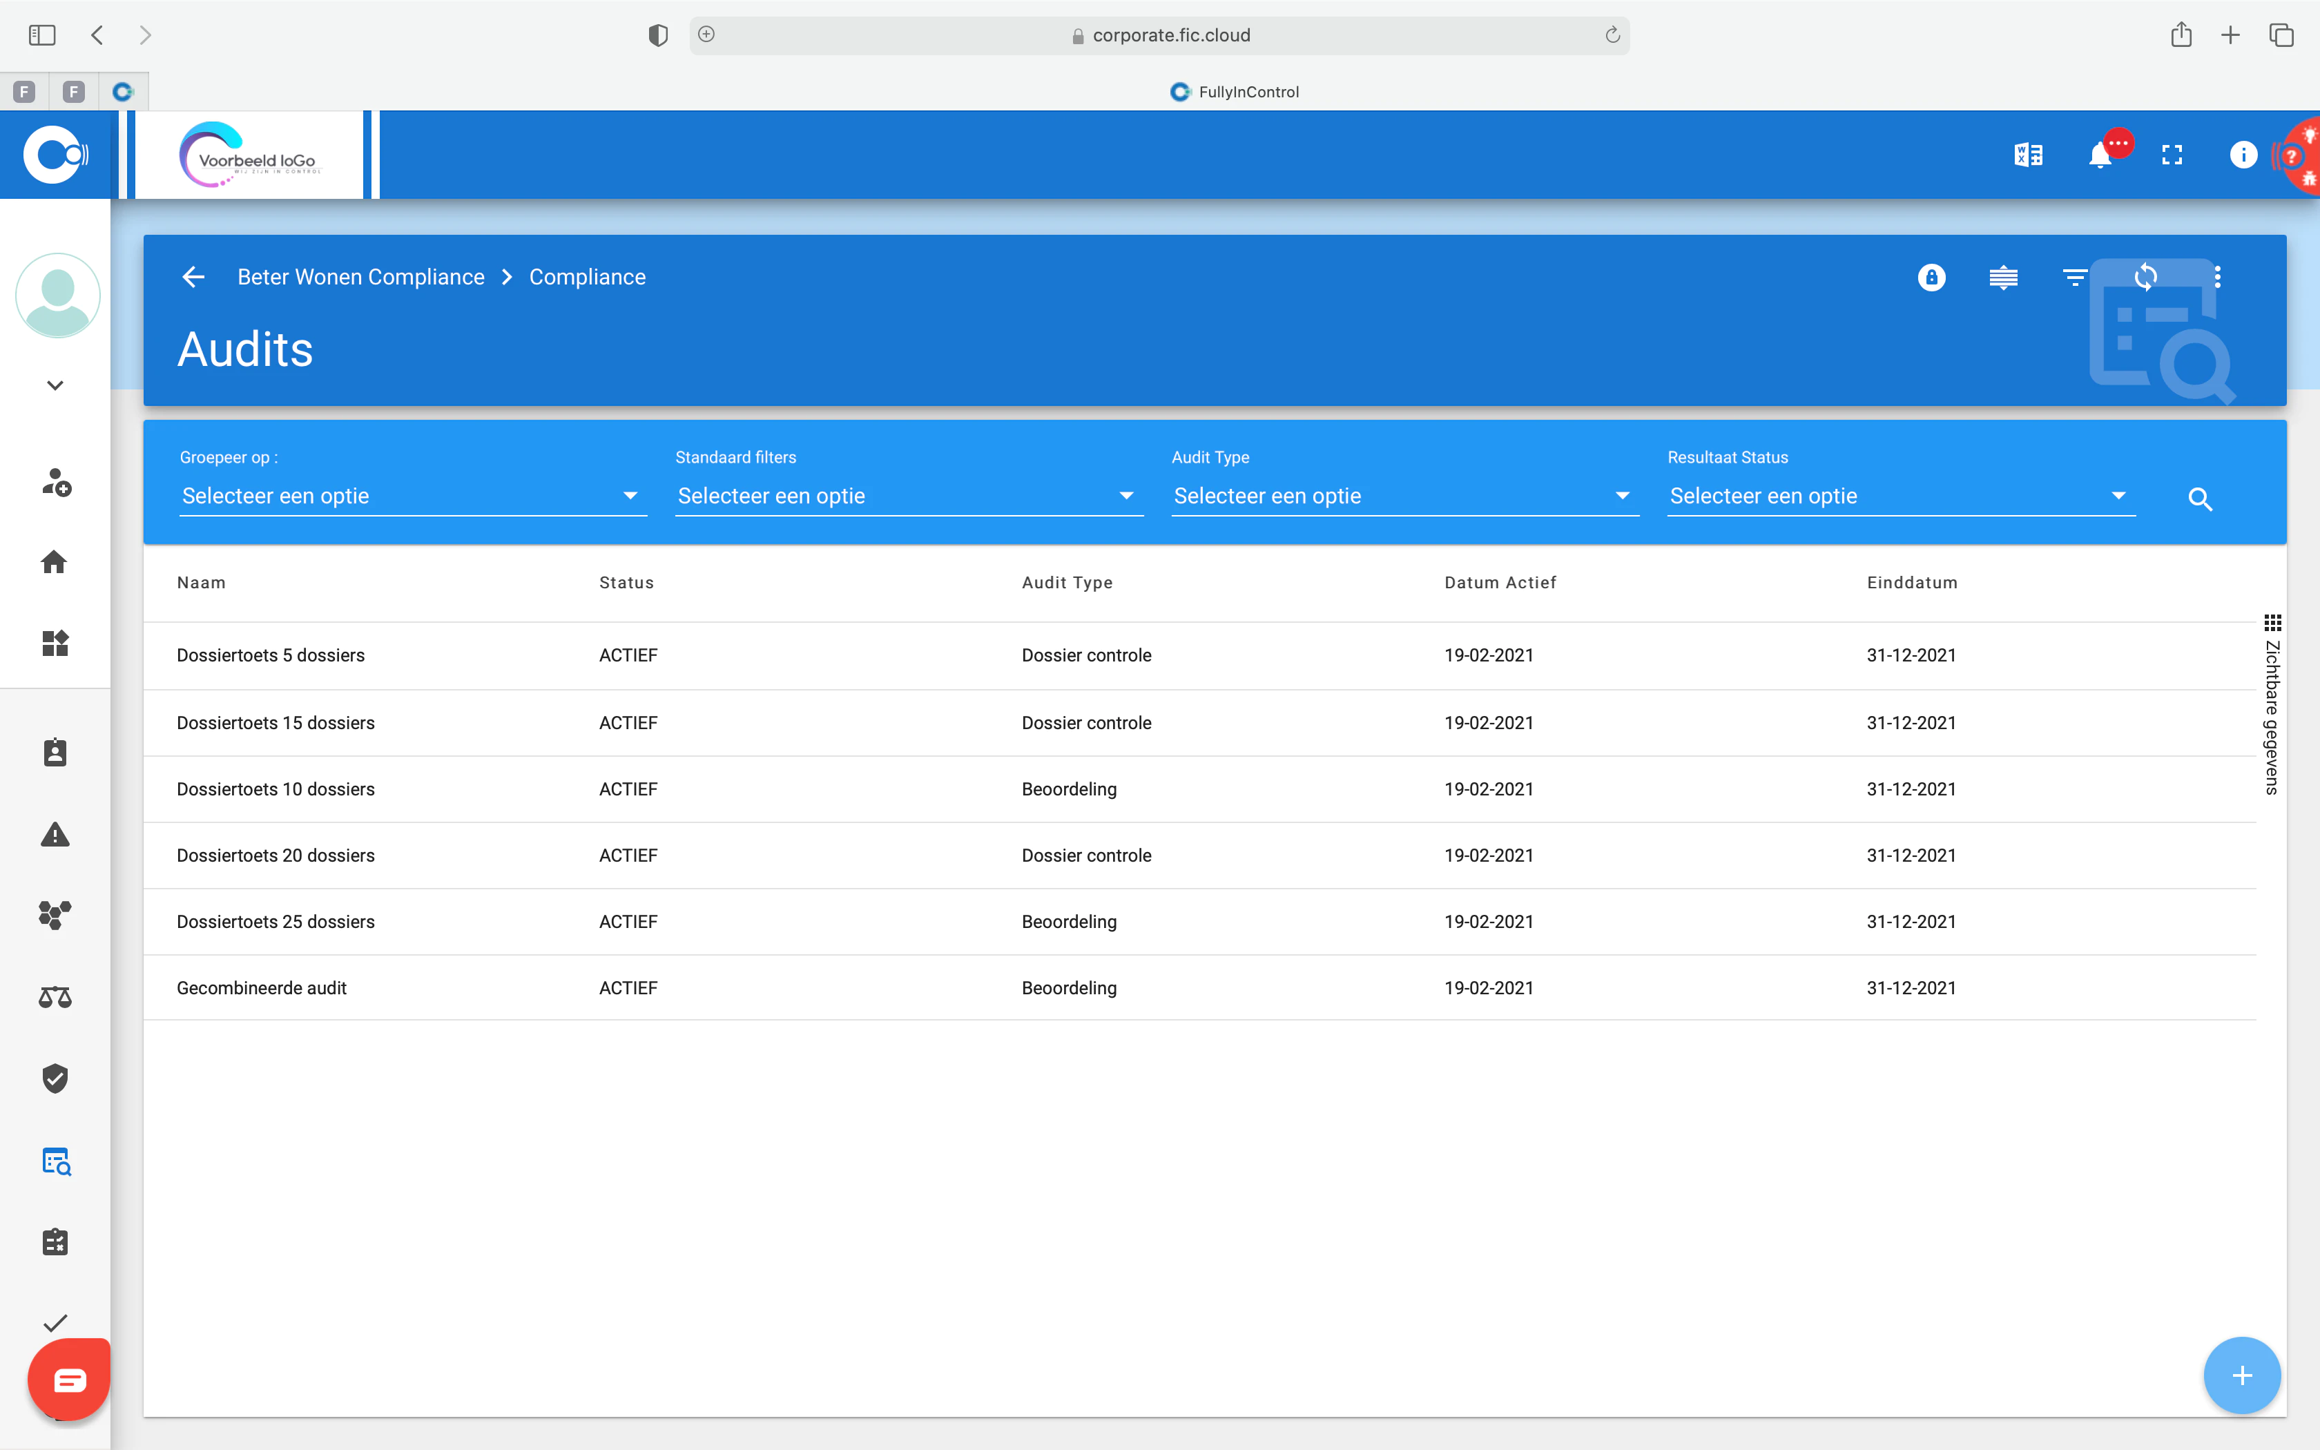Open the info icon in top bar
2320x1450 pixels.
(x=2243, y=155)
